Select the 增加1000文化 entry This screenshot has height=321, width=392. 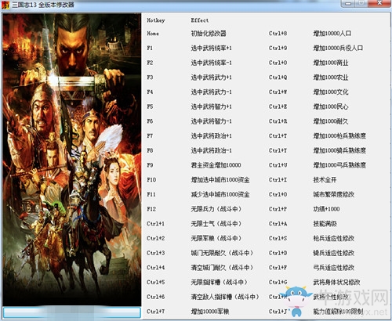331,92
